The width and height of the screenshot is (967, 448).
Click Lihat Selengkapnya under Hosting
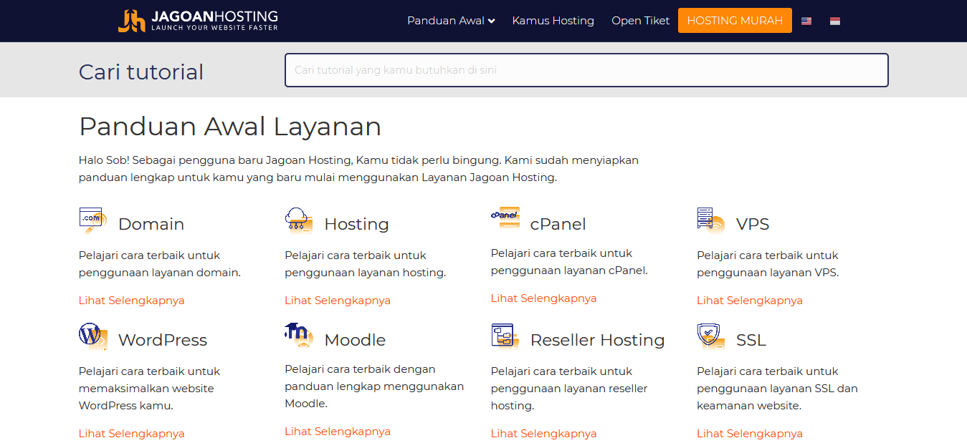point(338,301)
